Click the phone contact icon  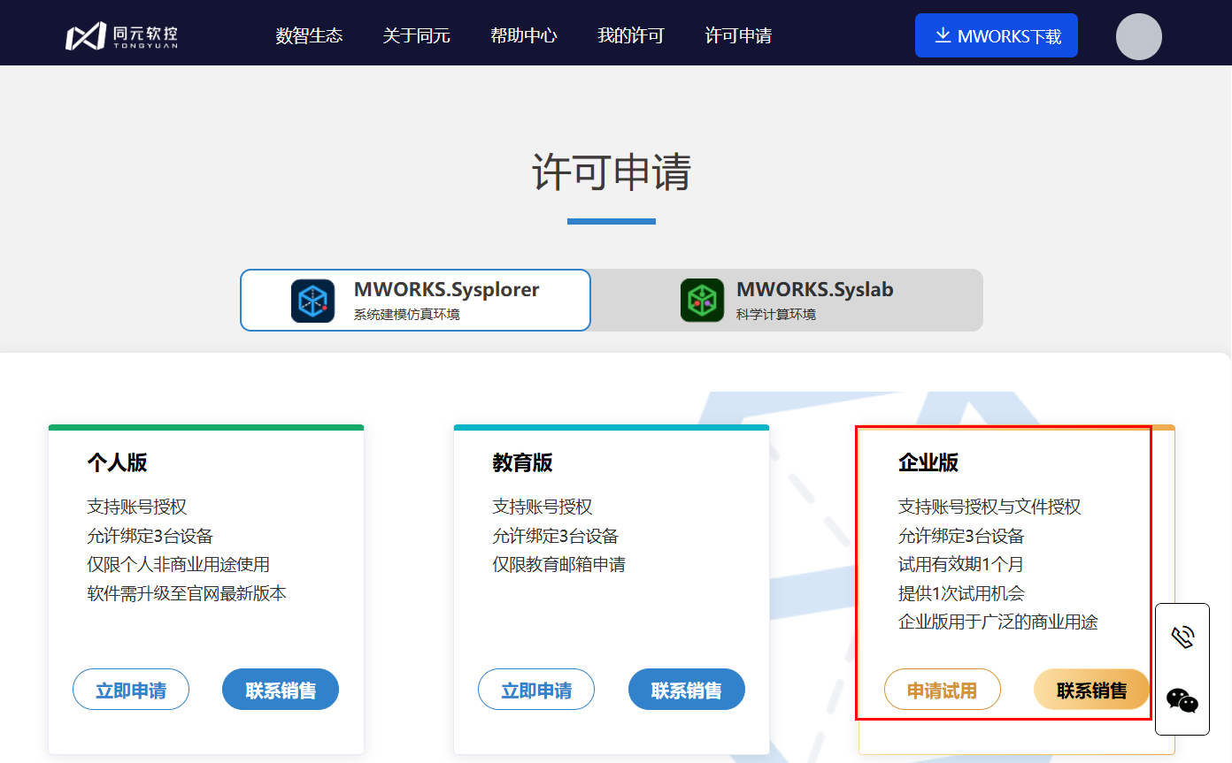pos(1182,637)
